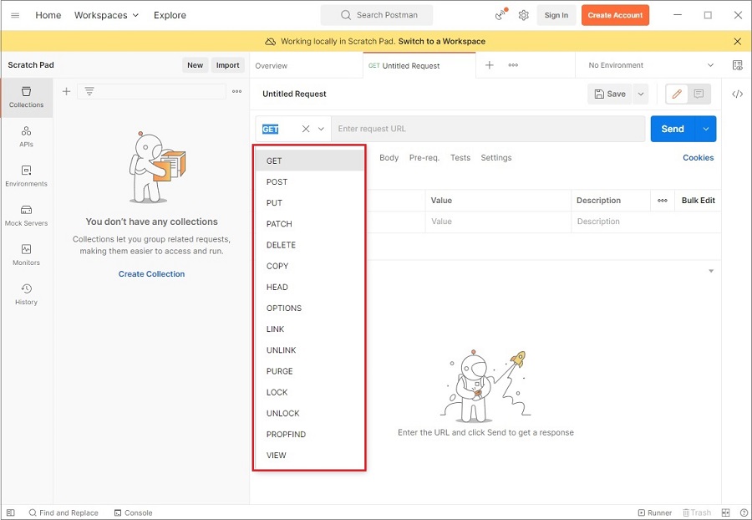Open the help icon in status bar
This screenshot has height=520, width=752.
(744, 512)
